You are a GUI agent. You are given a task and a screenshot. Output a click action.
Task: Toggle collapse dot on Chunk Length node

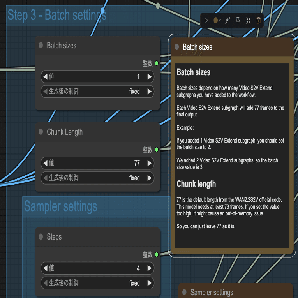41,132
